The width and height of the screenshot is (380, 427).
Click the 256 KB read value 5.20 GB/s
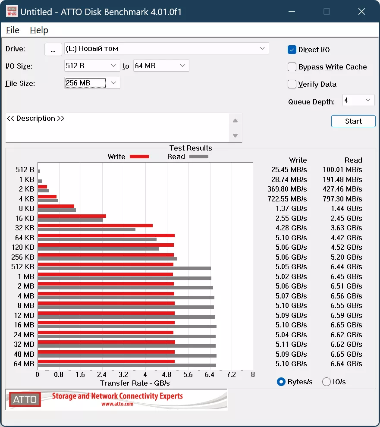pos(346,257)
